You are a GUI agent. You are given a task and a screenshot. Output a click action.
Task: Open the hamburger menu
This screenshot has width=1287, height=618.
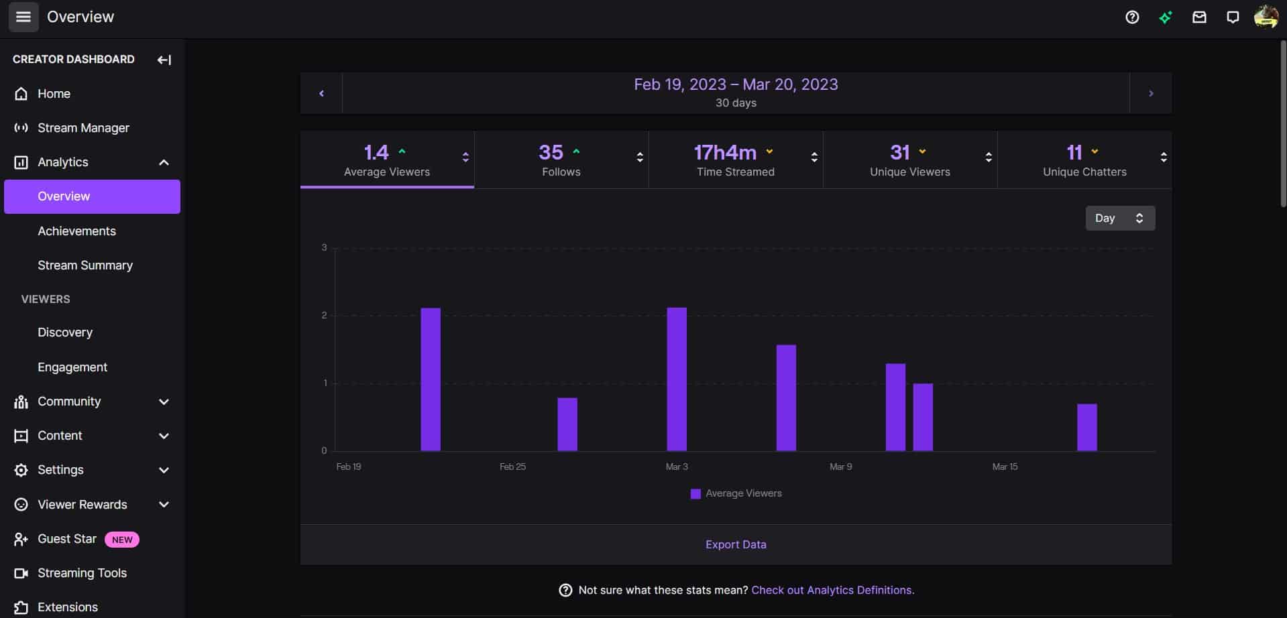point(23,17)
